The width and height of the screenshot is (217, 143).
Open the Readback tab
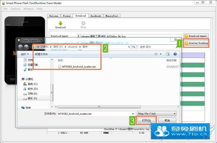[96, 16]
